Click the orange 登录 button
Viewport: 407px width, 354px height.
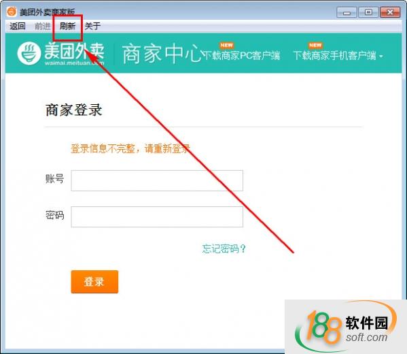point(94,282)
